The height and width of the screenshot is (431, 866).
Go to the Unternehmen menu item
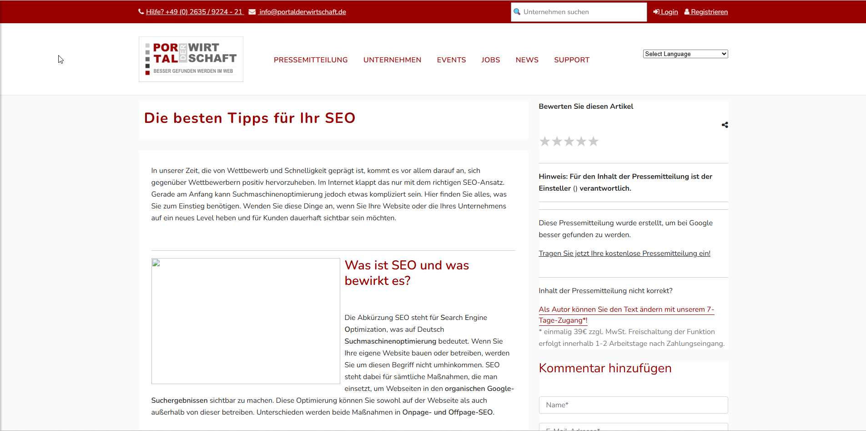coord(392,60)
